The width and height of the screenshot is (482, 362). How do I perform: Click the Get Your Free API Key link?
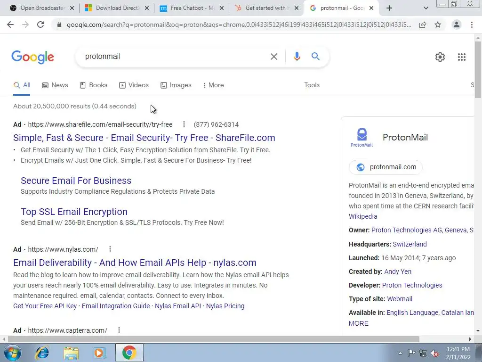pyautogui.click(x=45, y=306)
